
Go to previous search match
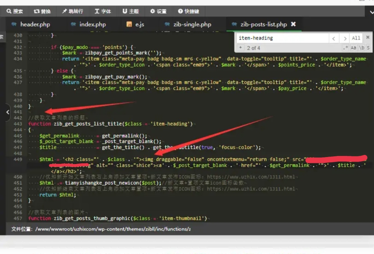334,38
